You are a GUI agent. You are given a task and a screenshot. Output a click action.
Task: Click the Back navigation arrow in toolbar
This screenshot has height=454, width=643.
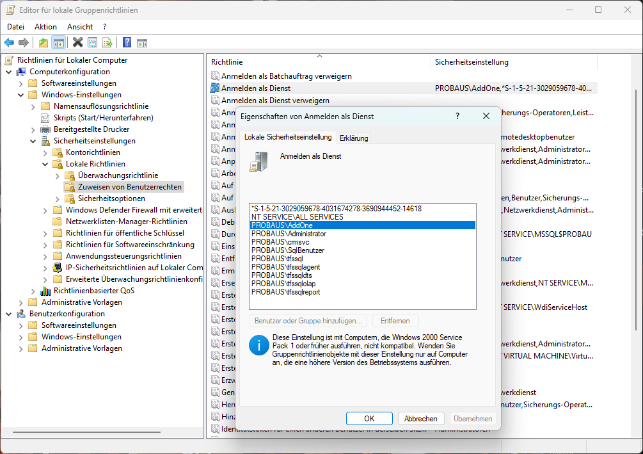(x=9, y=43)
